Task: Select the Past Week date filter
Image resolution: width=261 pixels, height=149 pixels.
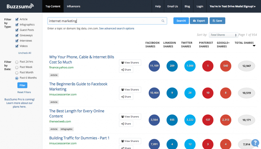Action: [x=17, y=67]
